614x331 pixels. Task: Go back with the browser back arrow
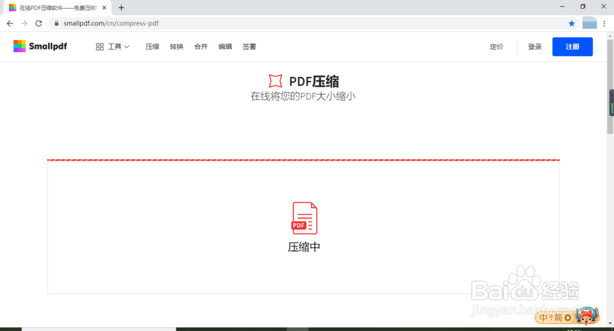pyautogui.click(x=10, y=23)
